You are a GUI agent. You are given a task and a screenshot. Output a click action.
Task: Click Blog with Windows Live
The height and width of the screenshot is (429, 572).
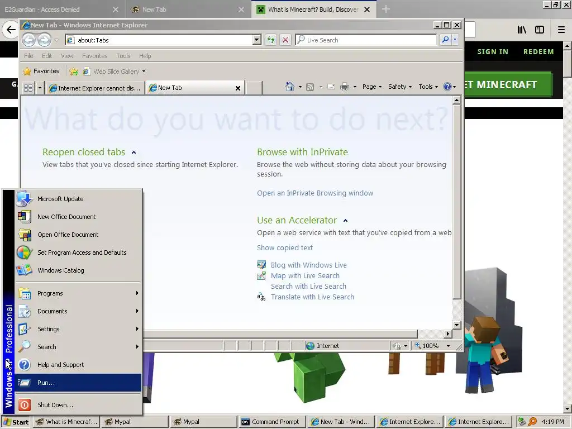coord(308,265)
